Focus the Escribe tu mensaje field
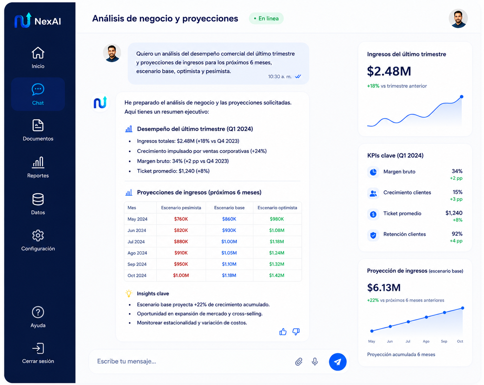The height and width of the screenshot is (385, 484). (x=193, y=362)
